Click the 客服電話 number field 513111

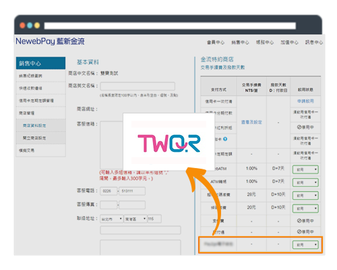tap(132, 191)
